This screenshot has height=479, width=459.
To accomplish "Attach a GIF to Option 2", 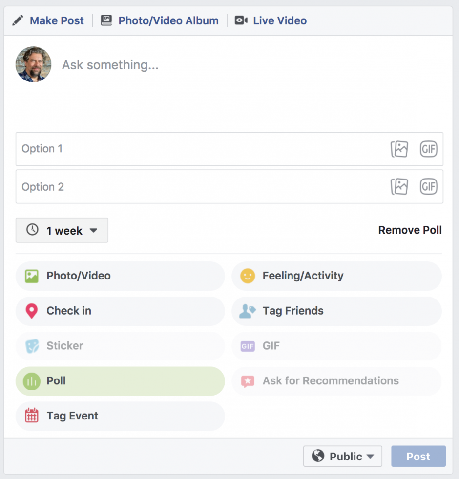I will 429,186.
